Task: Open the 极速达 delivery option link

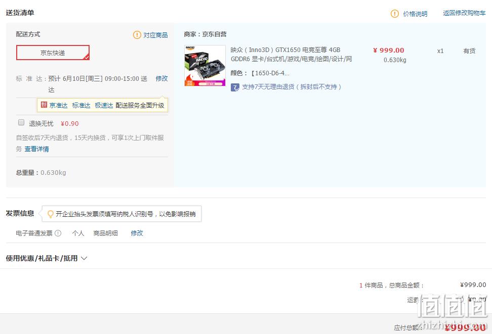Action: tap(104, 105)
